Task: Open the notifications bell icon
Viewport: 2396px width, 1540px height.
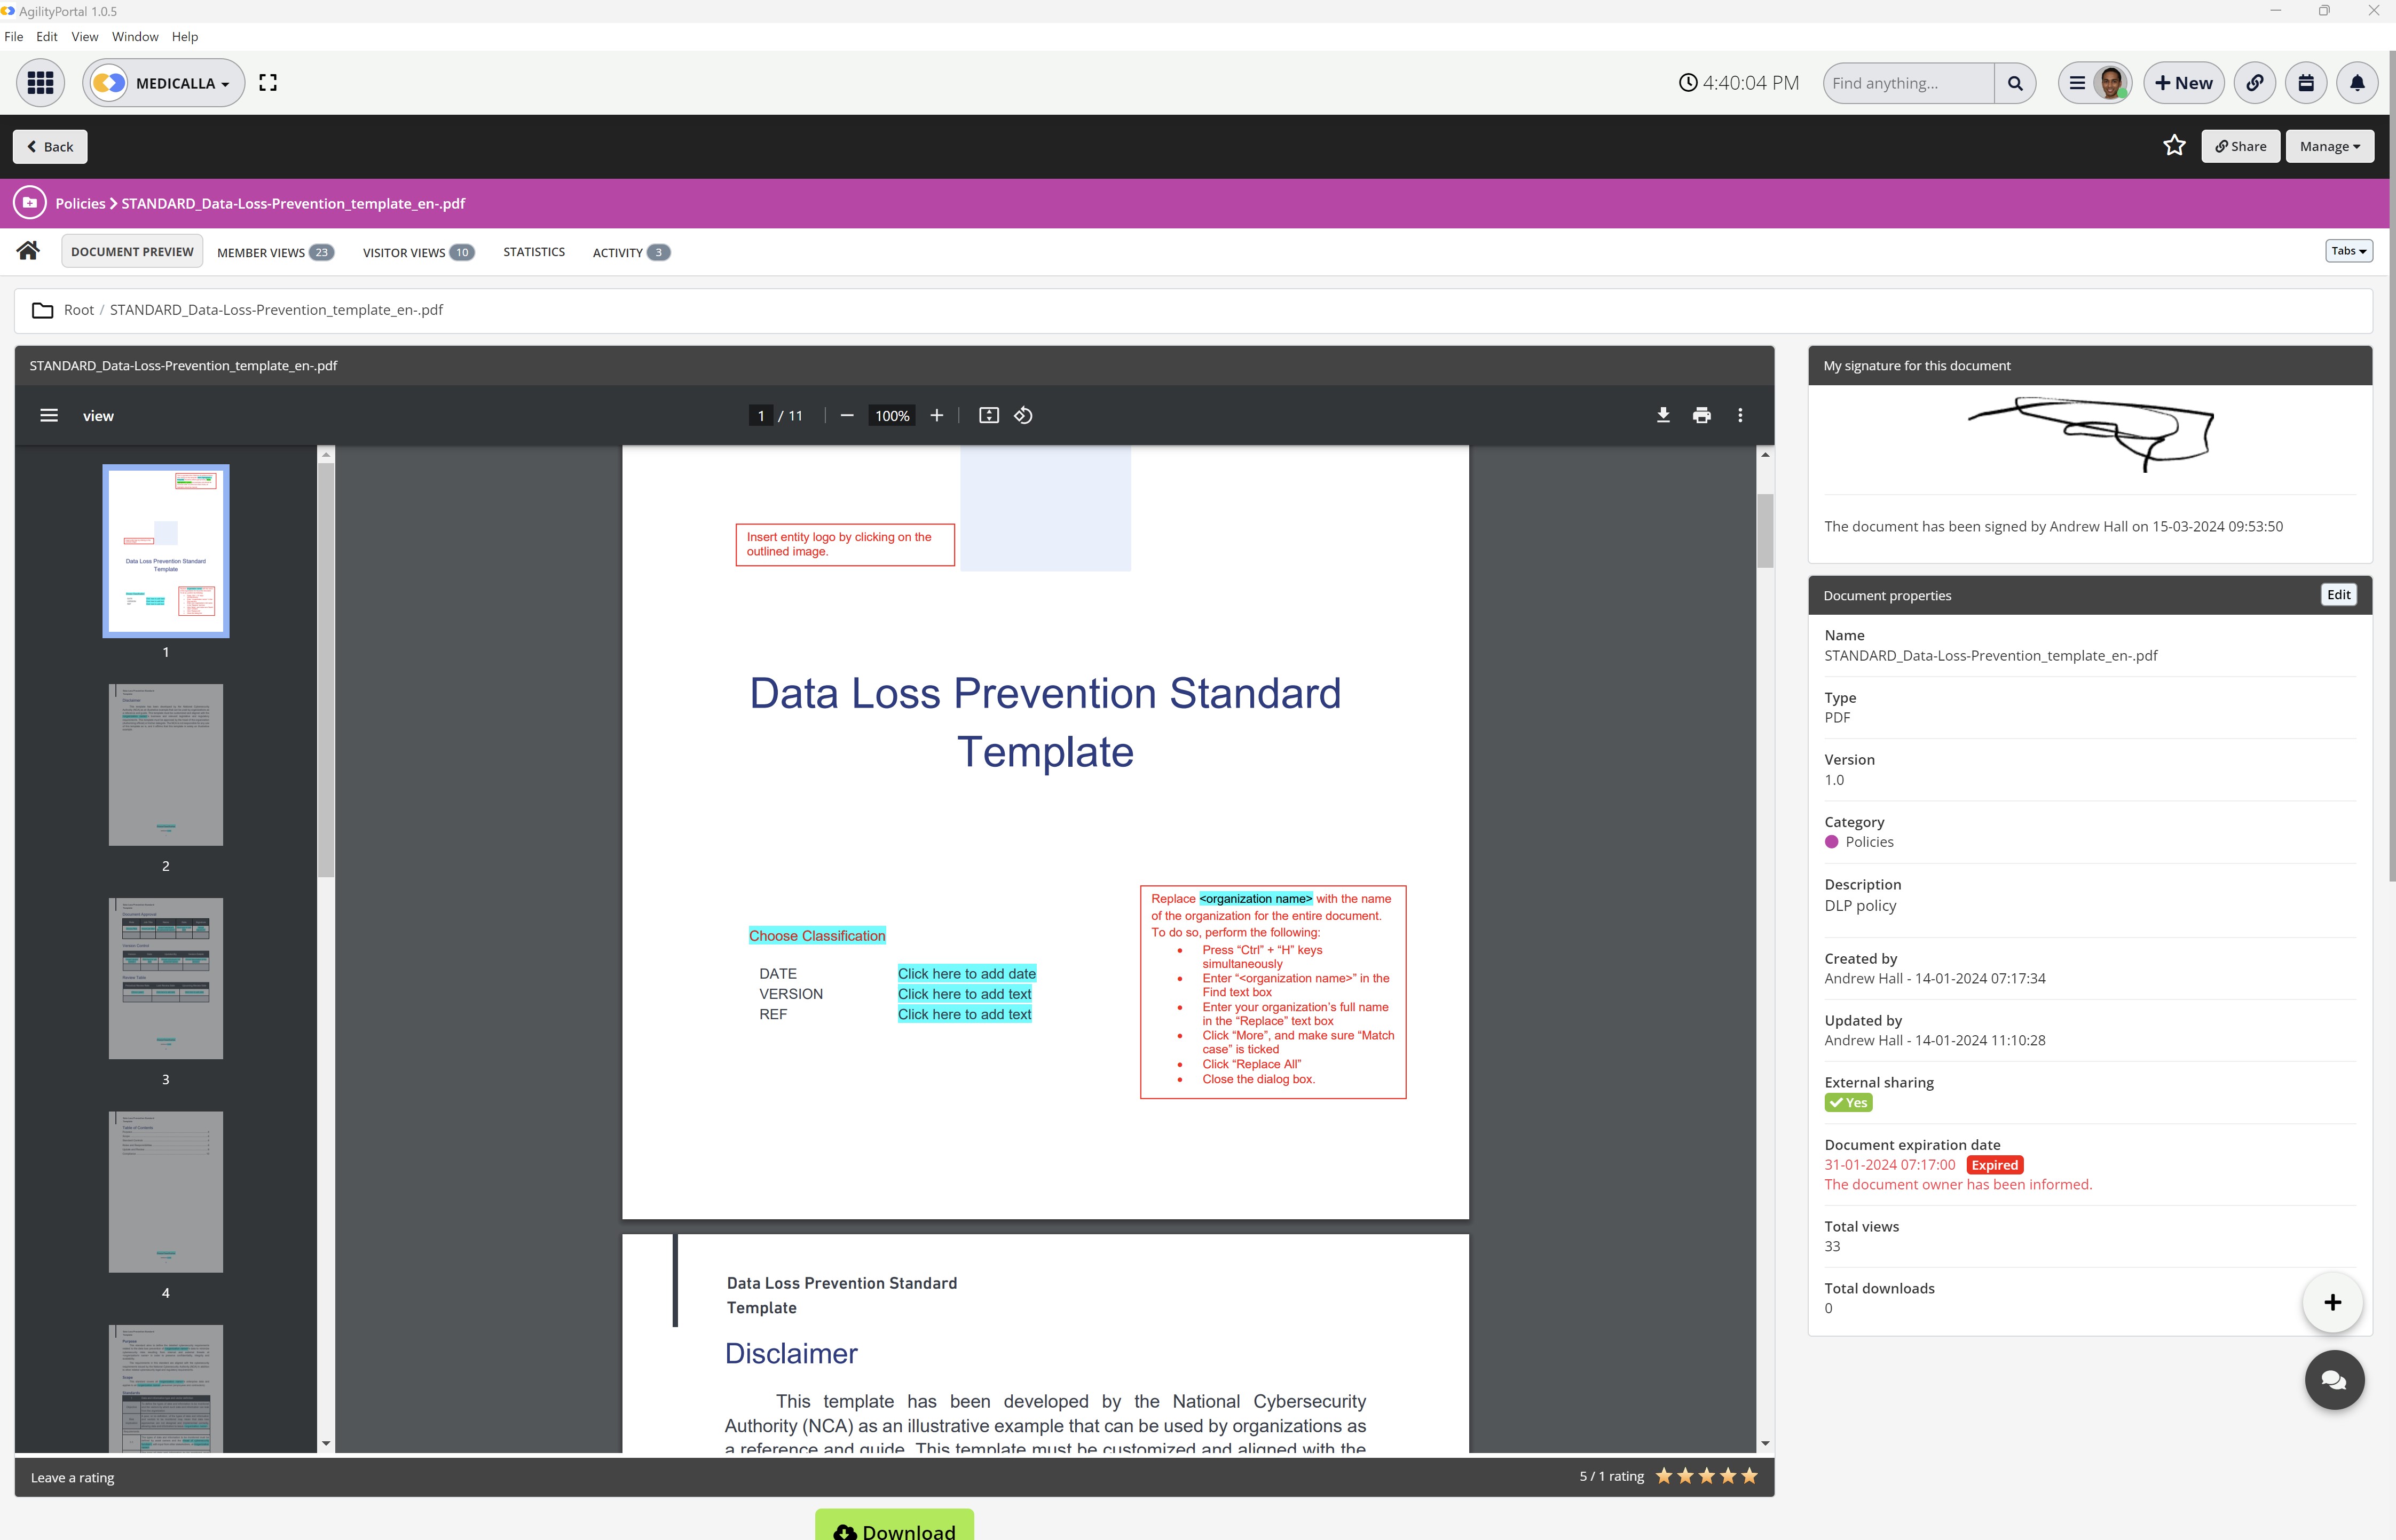Action: tap(2357, 83)
